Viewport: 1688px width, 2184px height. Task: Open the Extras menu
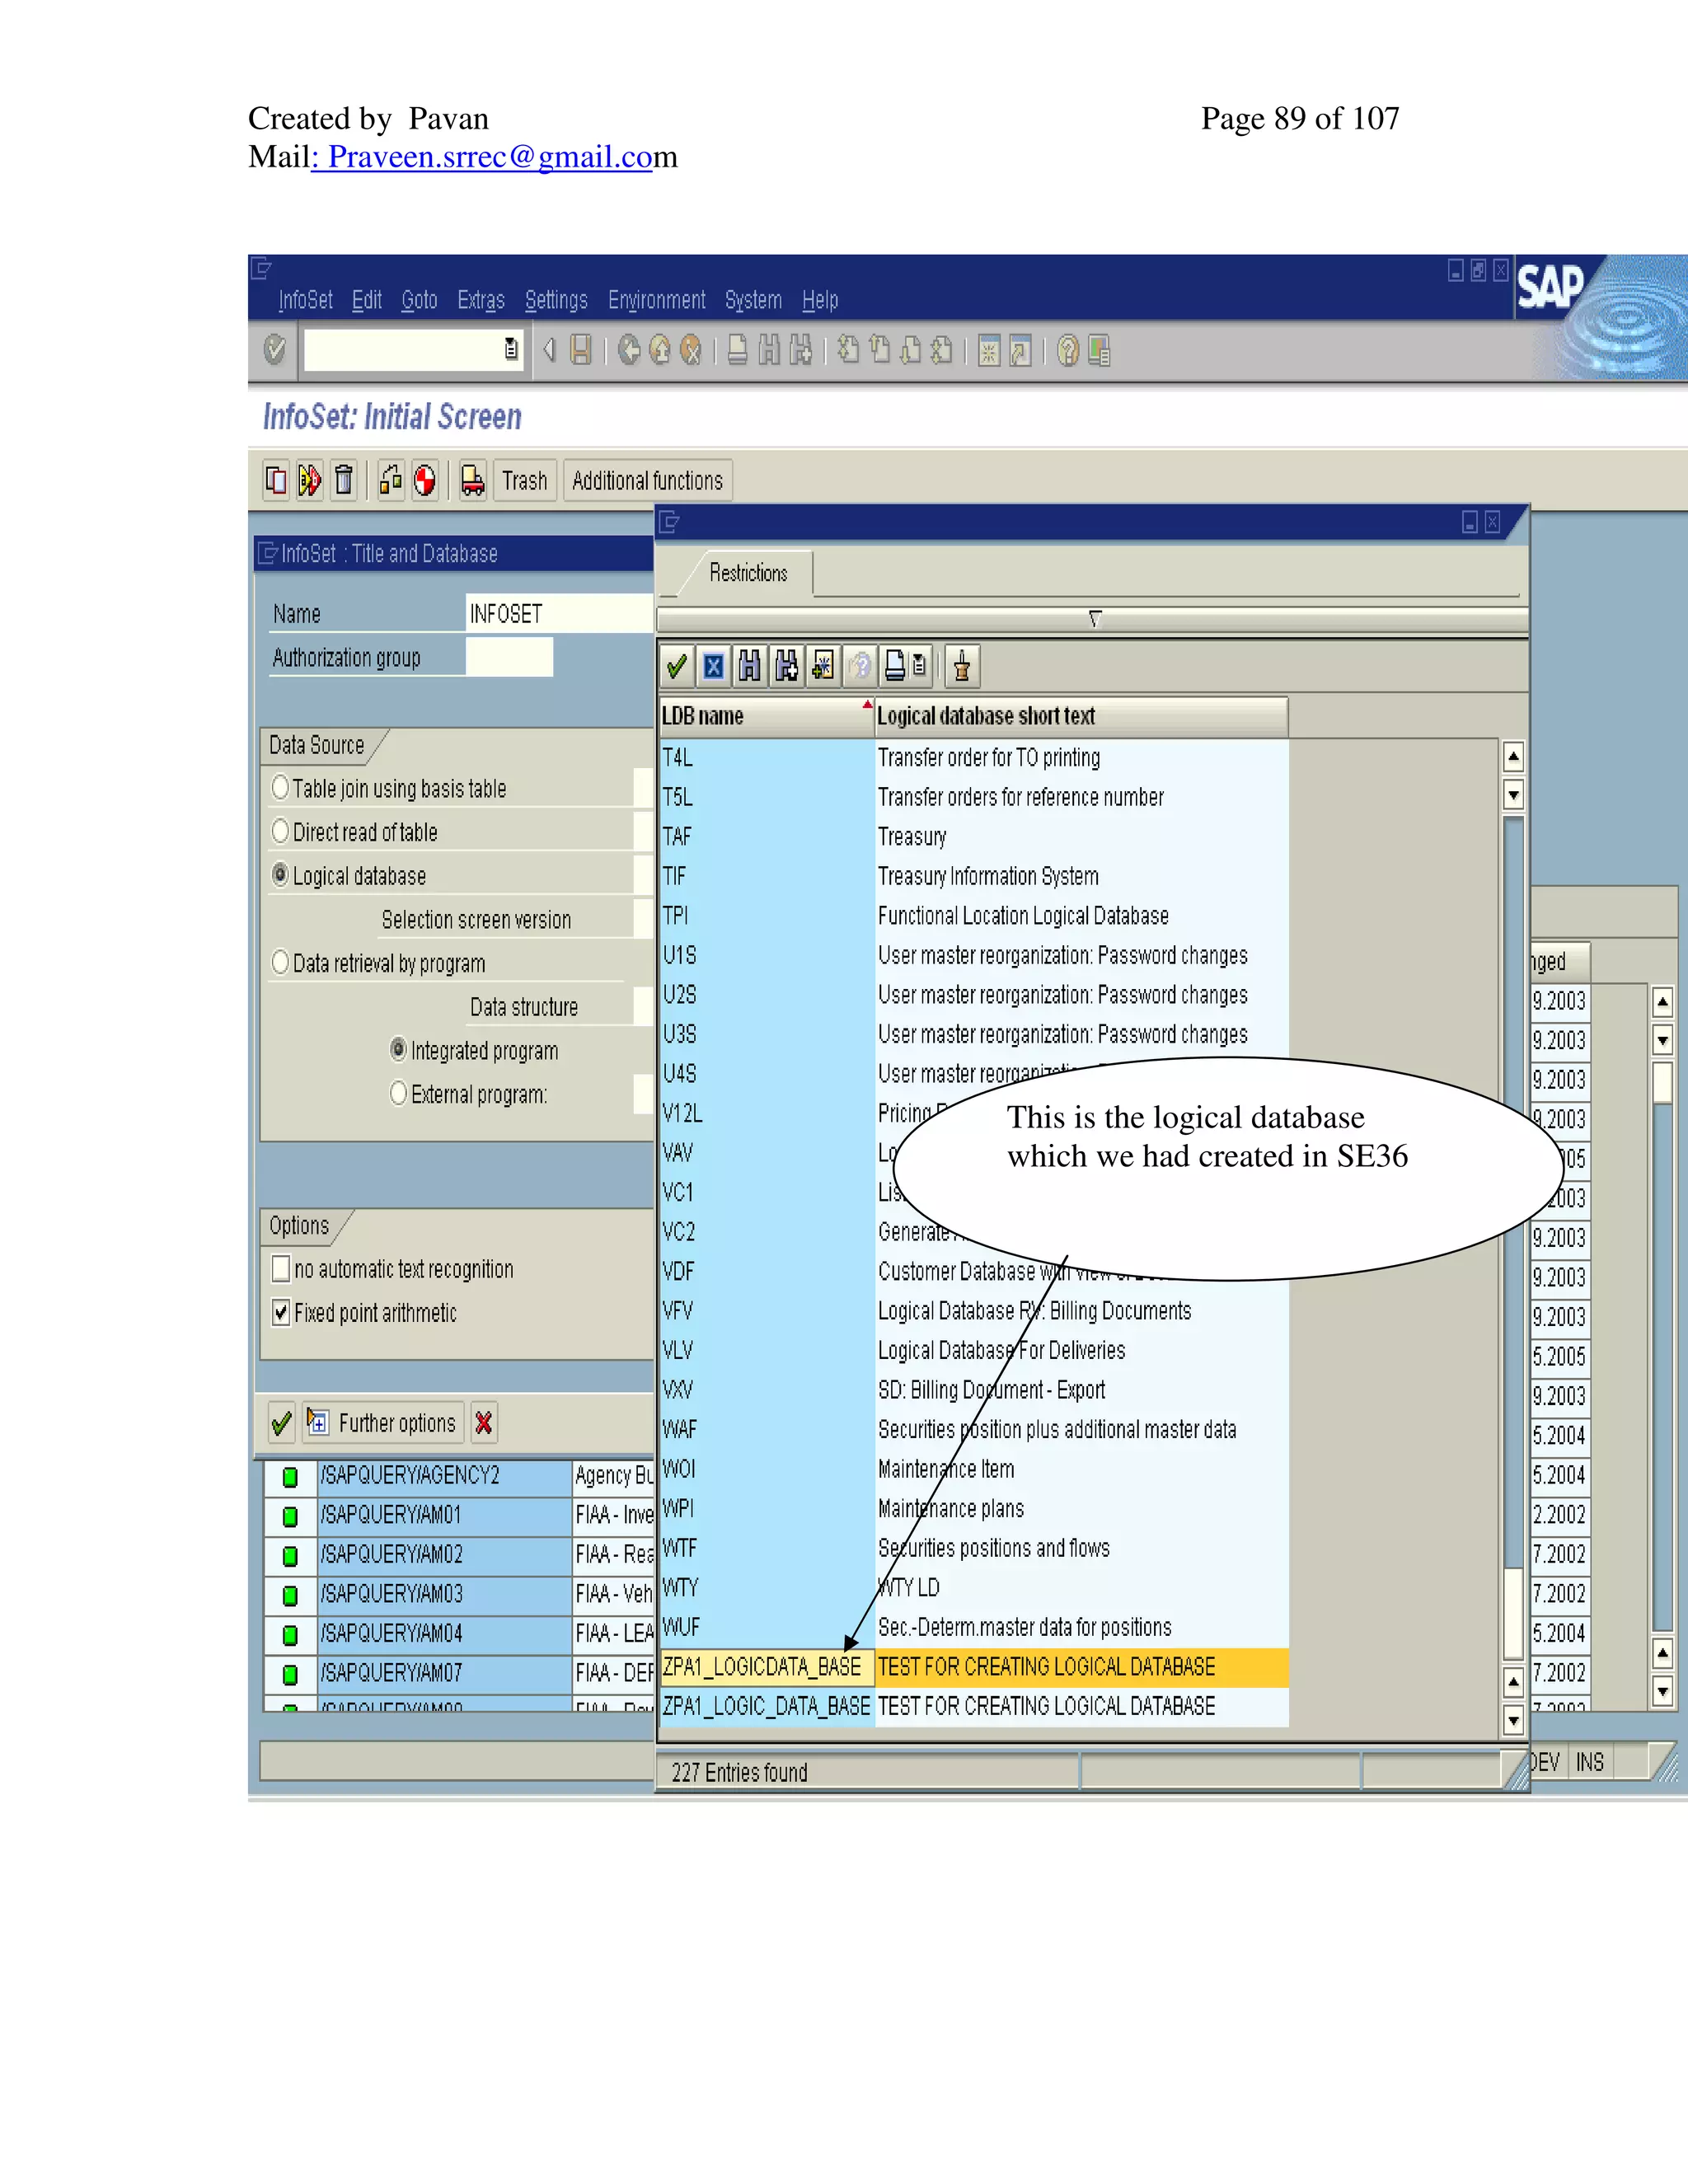(481, 300)
